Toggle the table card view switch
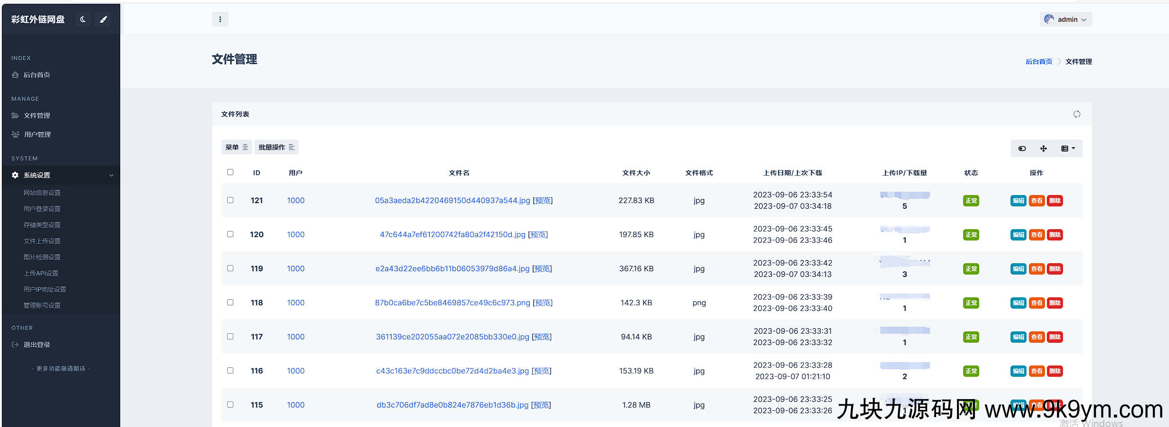1169x427 pixels. [x=1022, y=149]
